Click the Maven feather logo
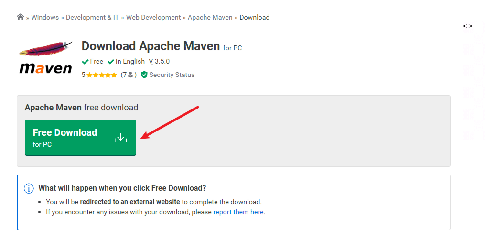Image resolution: width=485 pixels, height=240 pixels. coord(46,57)
